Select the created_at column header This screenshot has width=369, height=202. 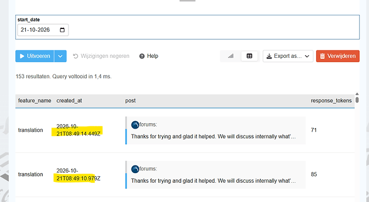point(69,101)
